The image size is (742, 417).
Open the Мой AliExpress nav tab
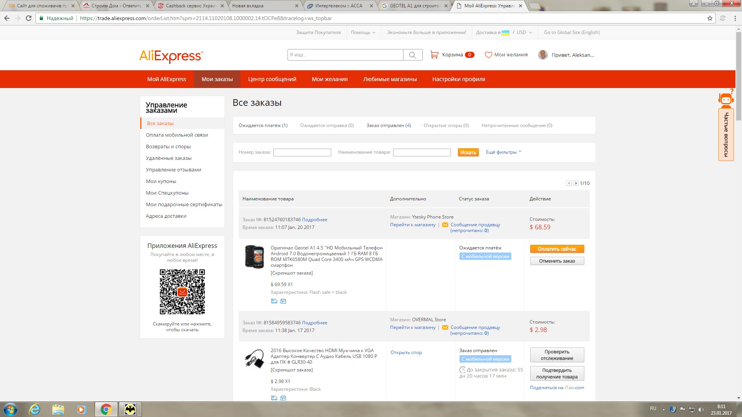(167, 79)
